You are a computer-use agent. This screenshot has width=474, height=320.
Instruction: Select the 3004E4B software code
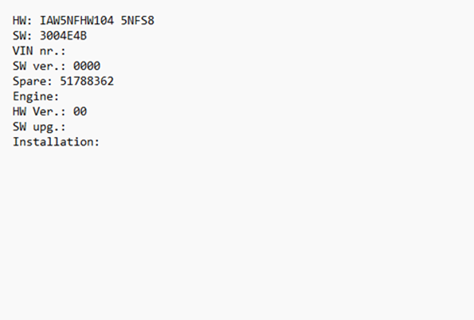pos(63,36)
